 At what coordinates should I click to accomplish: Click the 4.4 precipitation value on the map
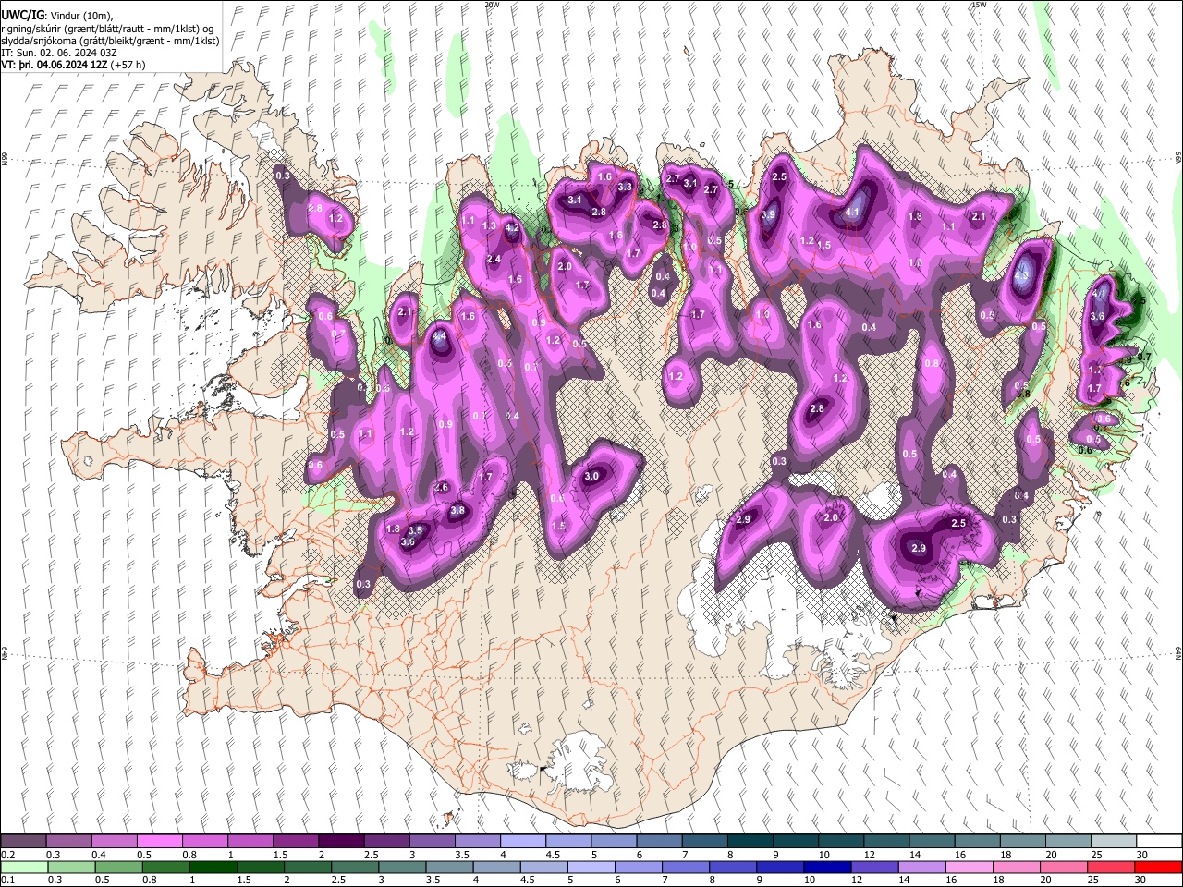click(440, 336)
